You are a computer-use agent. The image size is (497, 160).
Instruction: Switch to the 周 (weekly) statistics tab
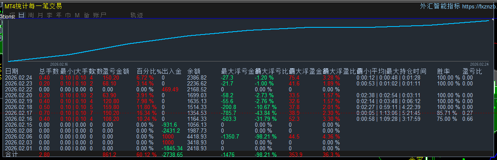pos(31,15)
